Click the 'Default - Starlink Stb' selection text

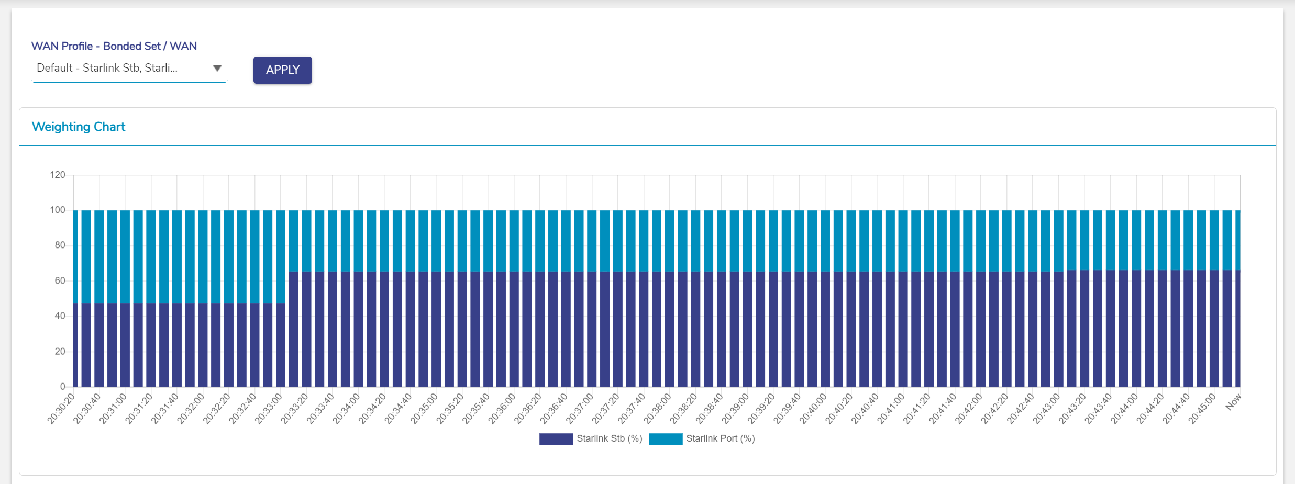click(107, 68)
